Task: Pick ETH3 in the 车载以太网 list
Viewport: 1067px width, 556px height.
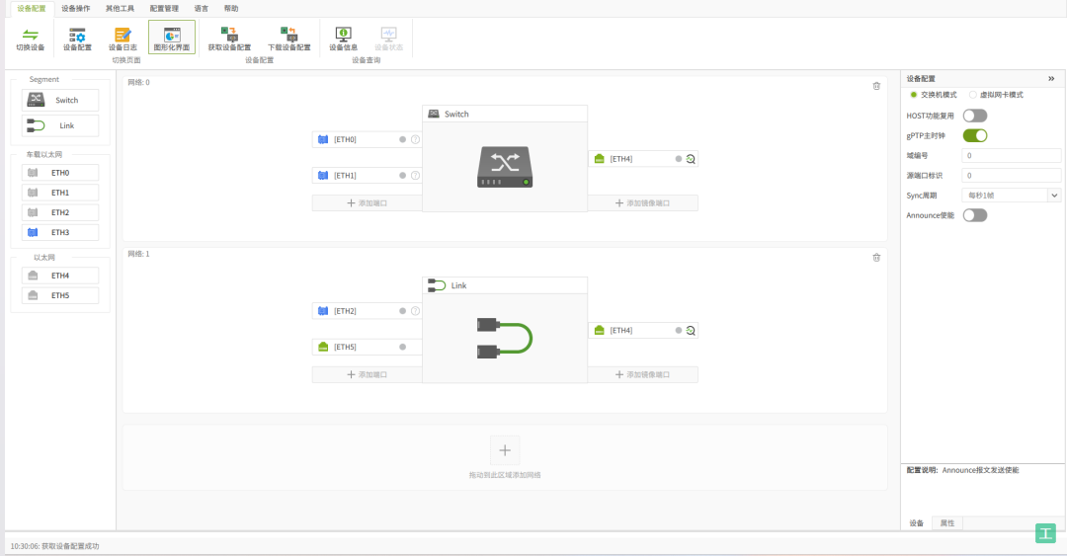Action: pos(60,232)
